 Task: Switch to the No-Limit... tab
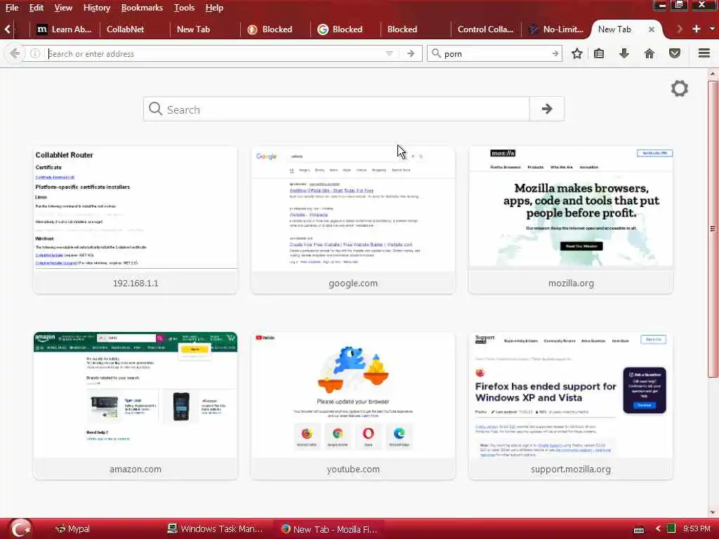[557, 29]
